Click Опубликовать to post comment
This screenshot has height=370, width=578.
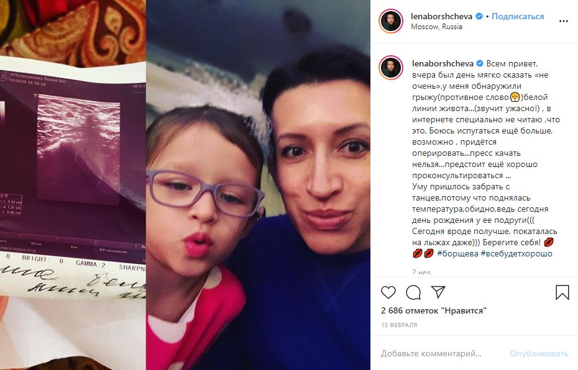(539, 353)
